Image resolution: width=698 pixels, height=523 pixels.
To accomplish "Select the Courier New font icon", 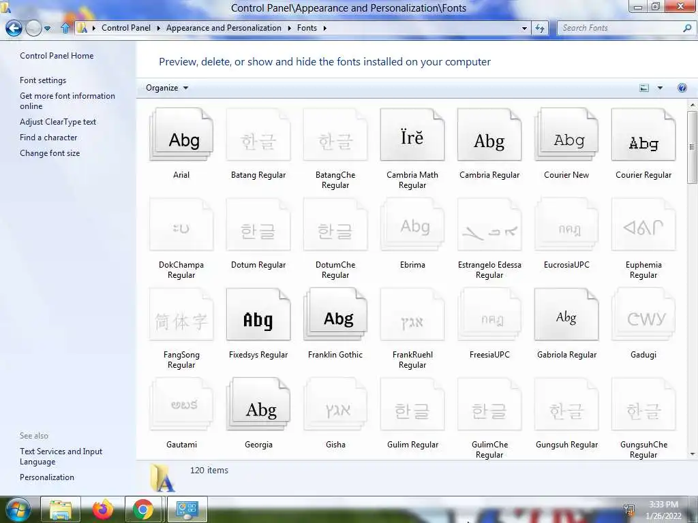I will [x=566, y=134].
